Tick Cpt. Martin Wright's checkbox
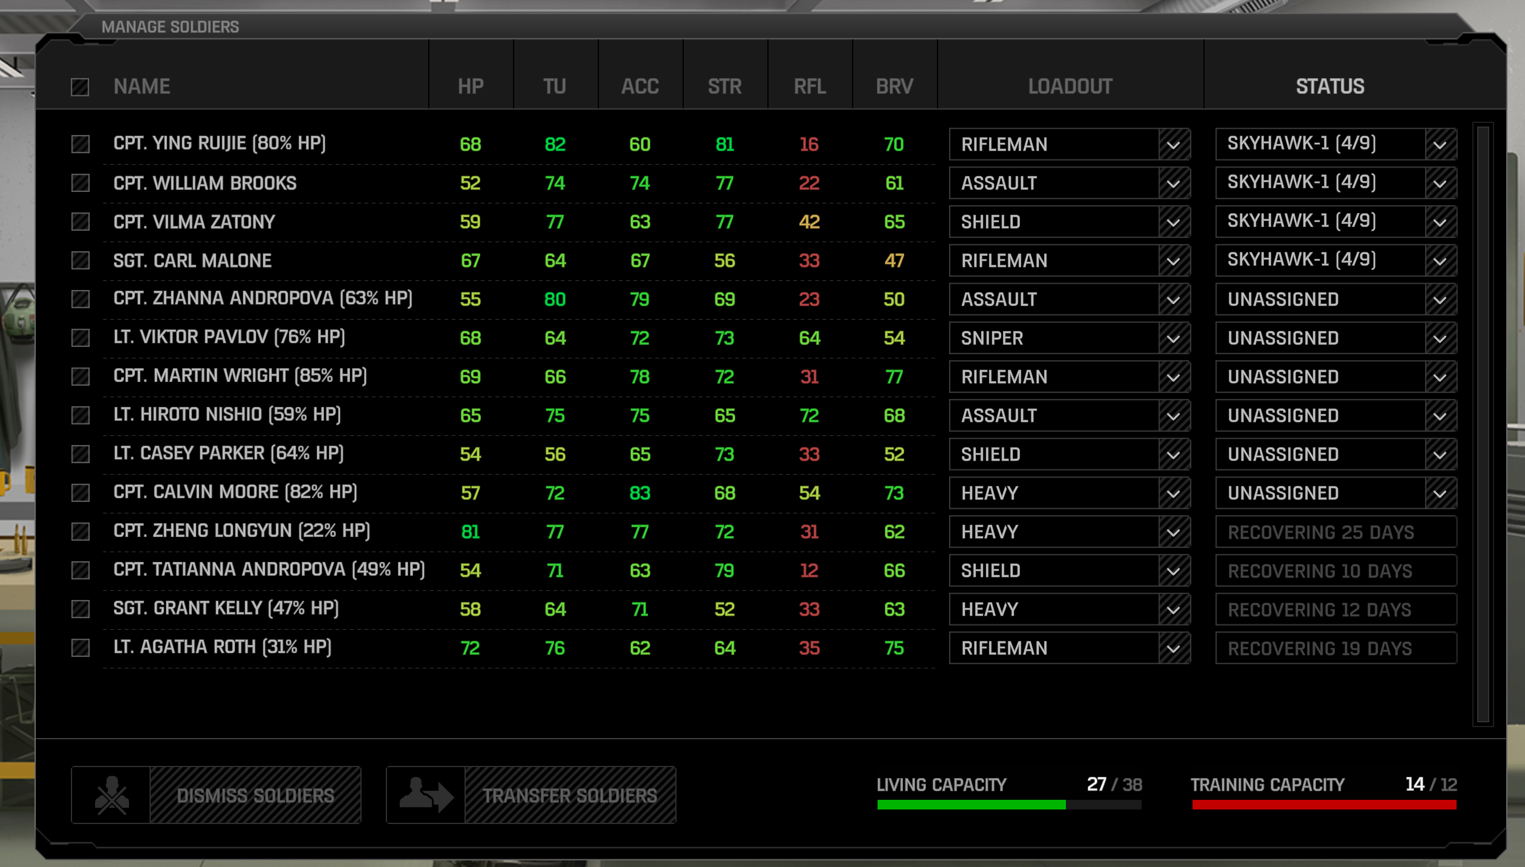This screenshot has height=867, width=1525. click(x=81, y=377)
